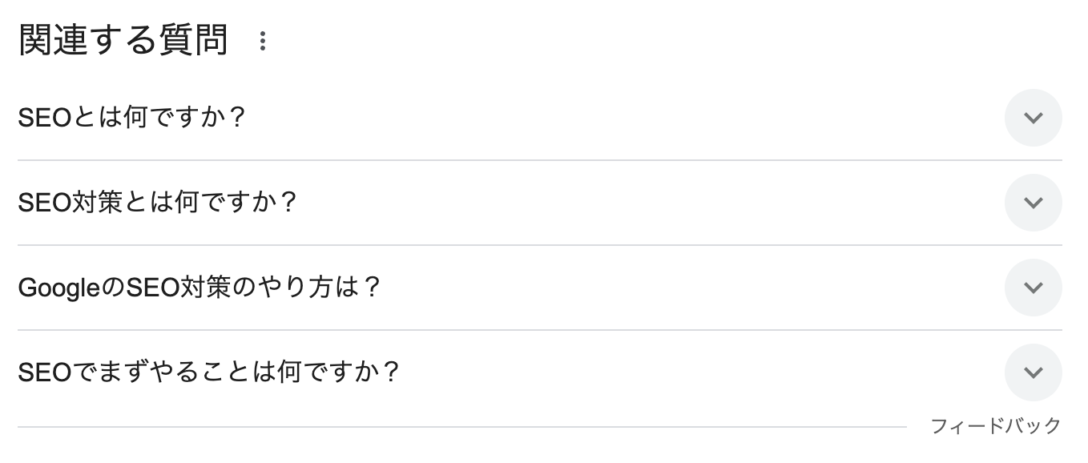Click '何ですか？' in the first question
Screen dimensions: 1088x463
185,118
